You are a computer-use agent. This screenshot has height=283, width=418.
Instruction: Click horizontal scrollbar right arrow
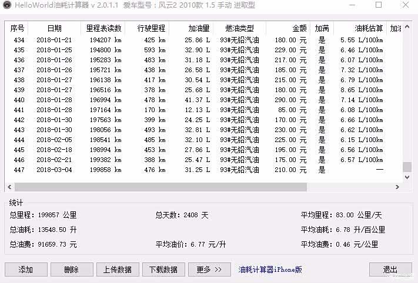(x=397, y=187)
